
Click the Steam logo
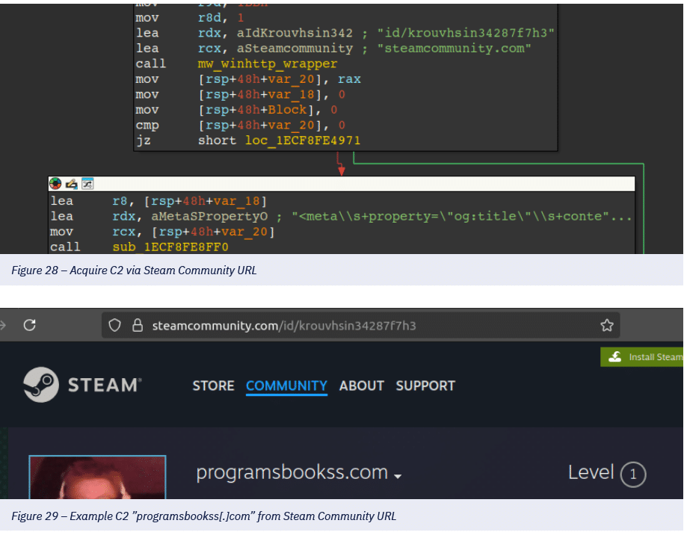pyautogui.click(x=81, y=386)
